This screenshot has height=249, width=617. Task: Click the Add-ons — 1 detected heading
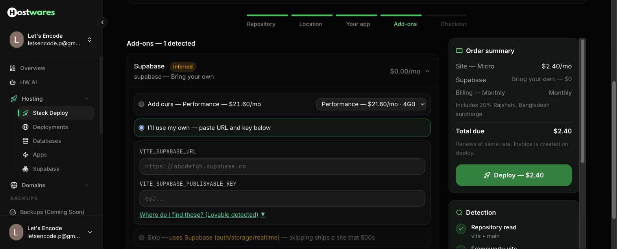pyautogui.click(x=161, y=43)
